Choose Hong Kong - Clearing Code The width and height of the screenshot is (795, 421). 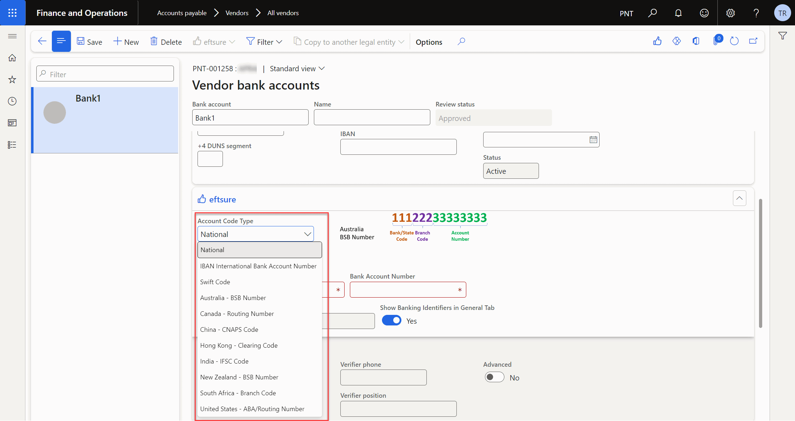pyautogui.click(x=260, y=346)
